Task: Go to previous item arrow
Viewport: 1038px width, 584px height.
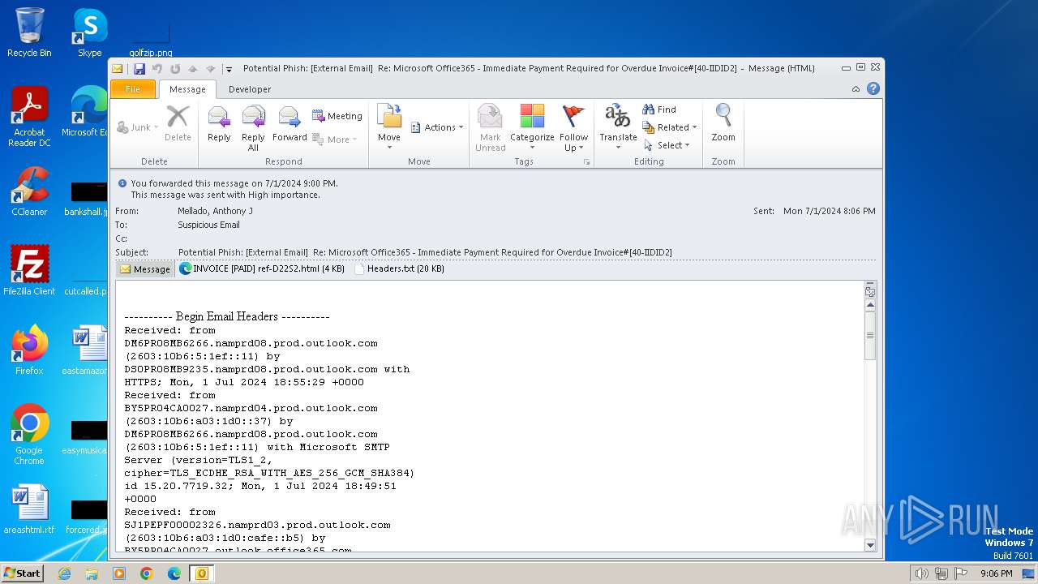Action: click(192, 69)
